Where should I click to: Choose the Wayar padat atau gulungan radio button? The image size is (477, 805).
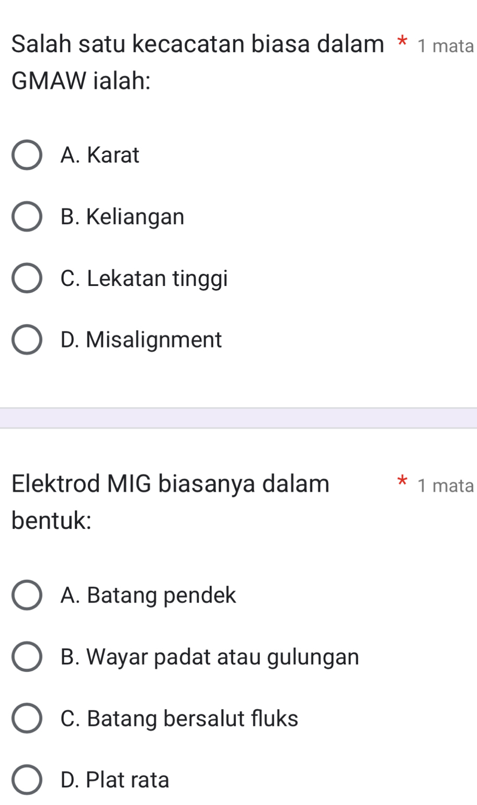tap(27, 657)
